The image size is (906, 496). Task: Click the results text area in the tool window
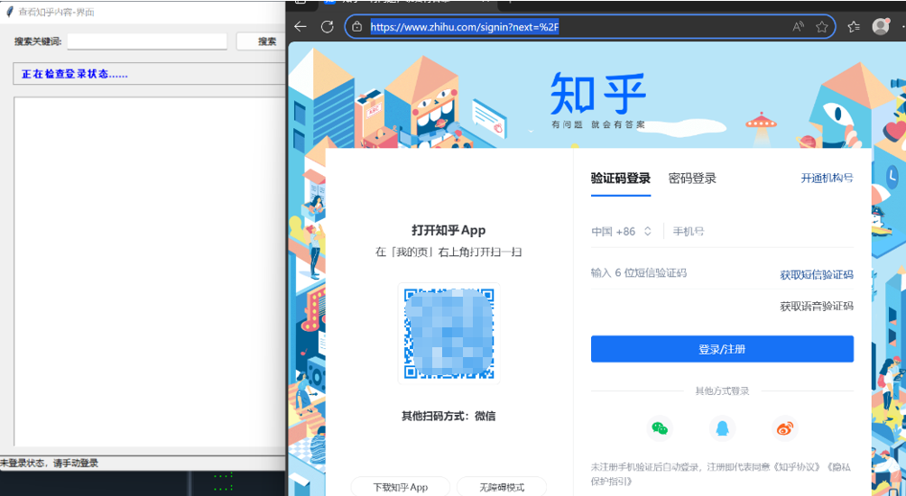150,271
